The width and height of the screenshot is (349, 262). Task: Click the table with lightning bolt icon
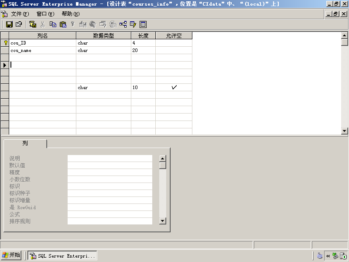[133, 24]
